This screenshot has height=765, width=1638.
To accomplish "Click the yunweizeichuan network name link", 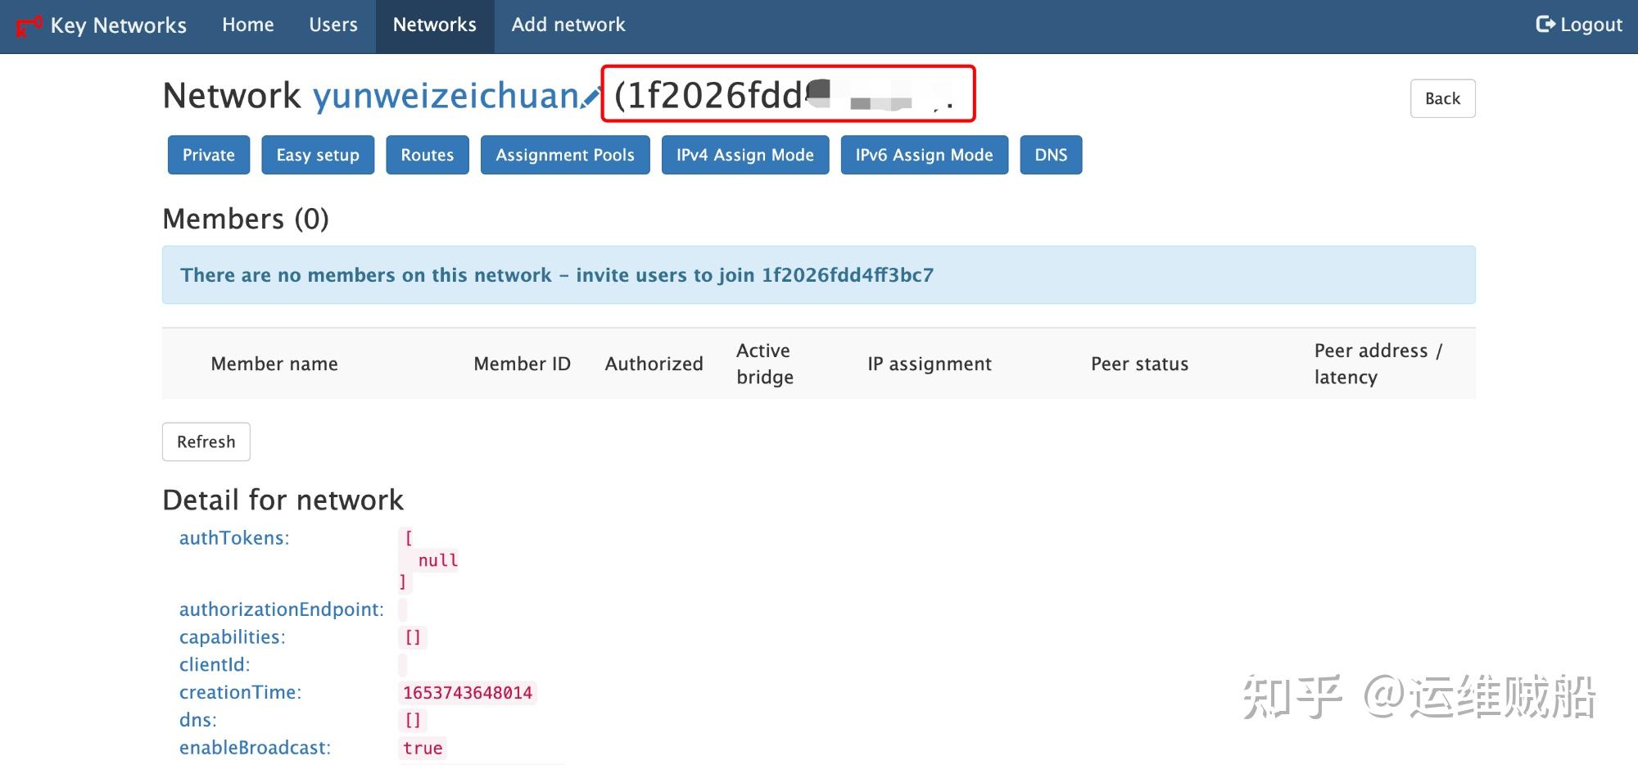I will (447, 96).
